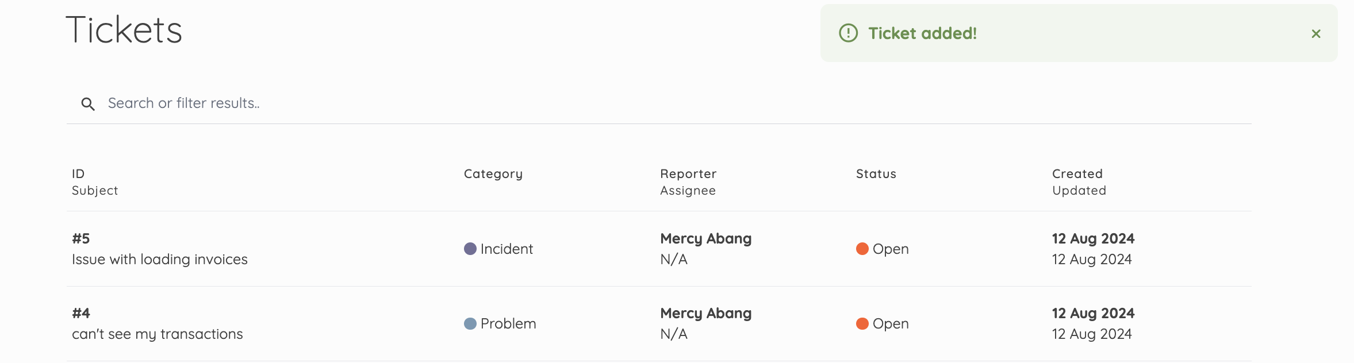The width and height of the screenshot is (1354, 363).
Task: Click the Ticket added! message text
Action: point(922,33)
